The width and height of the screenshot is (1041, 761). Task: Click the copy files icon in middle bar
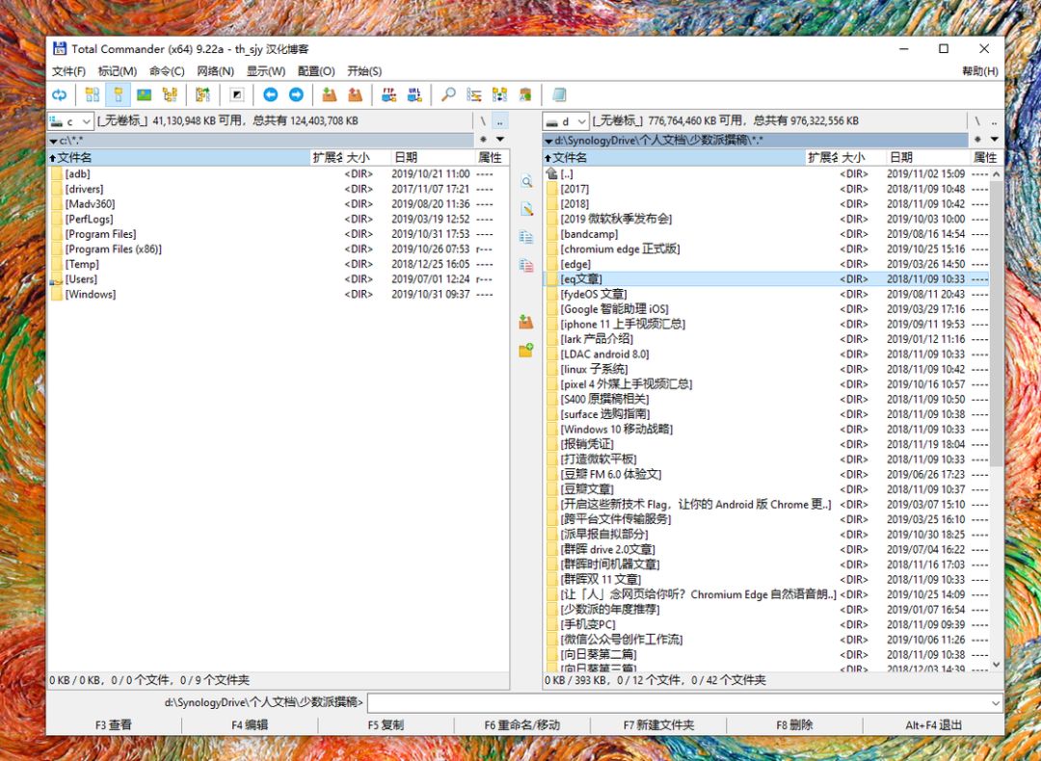point(526,237)
